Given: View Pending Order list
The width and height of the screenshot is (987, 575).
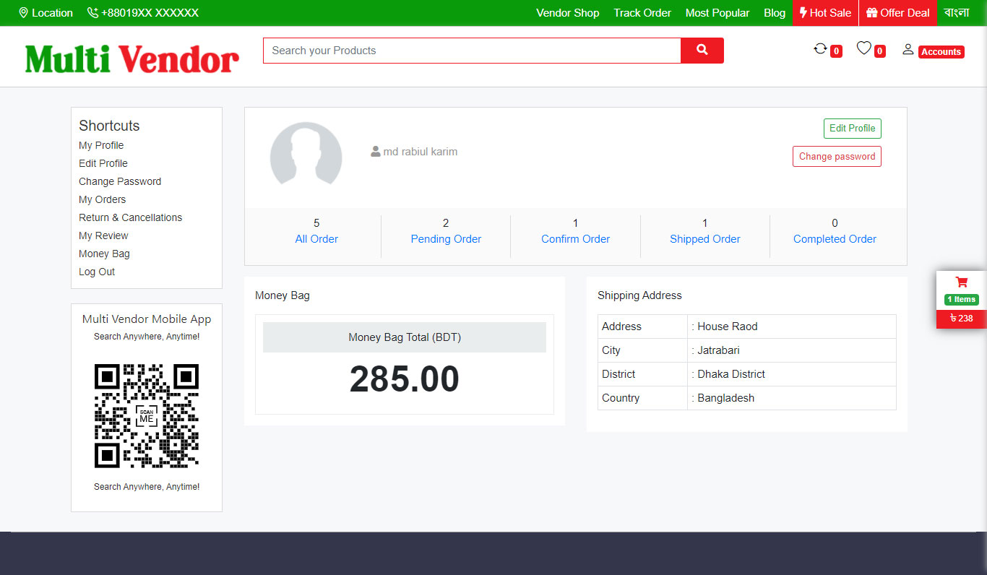Looking at the screenshot, I should click(x=446, y=239).
